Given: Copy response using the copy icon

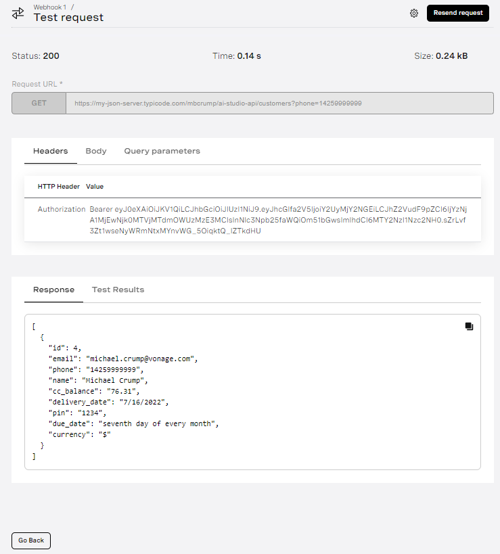Looking at the screenshot, I should pyautogui.click(x=469, y=327).
